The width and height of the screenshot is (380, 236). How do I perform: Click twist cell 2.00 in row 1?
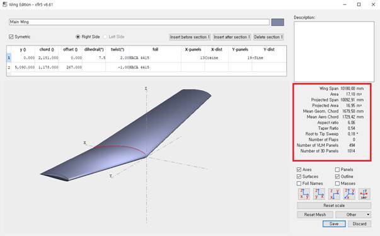coord(118,58)
